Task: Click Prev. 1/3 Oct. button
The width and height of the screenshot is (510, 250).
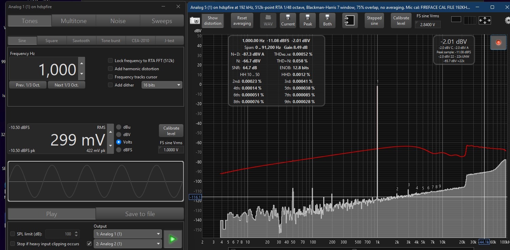Action: 28,85
